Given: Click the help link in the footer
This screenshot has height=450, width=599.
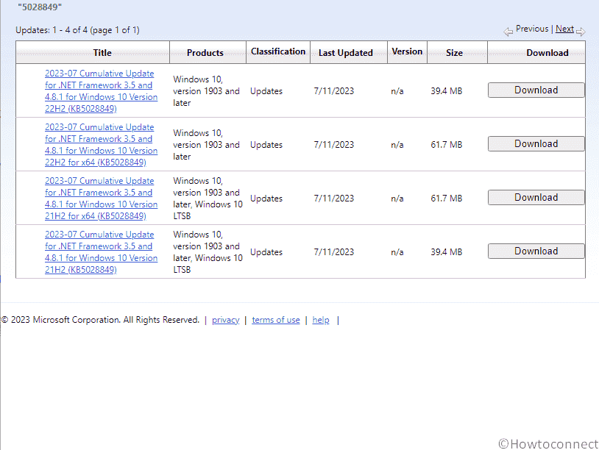Looking at the screenshot, I should [321, 321].
